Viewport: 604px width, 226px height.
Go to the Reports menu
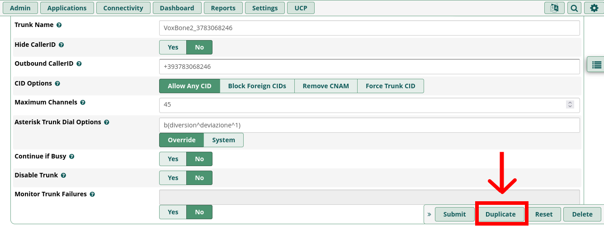click(x=223, y=8)
